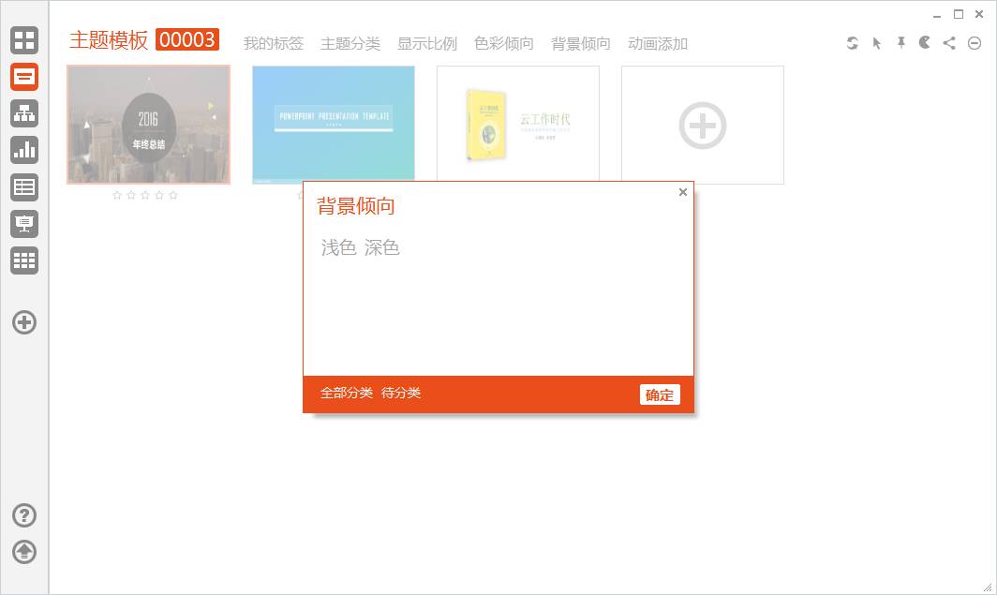Click the 00003 template count badge
The height and width of the screenshot is (595, 997).
(187, 39)
